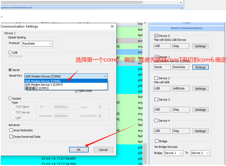Check the Device 4 checkbox

(156, 121)
